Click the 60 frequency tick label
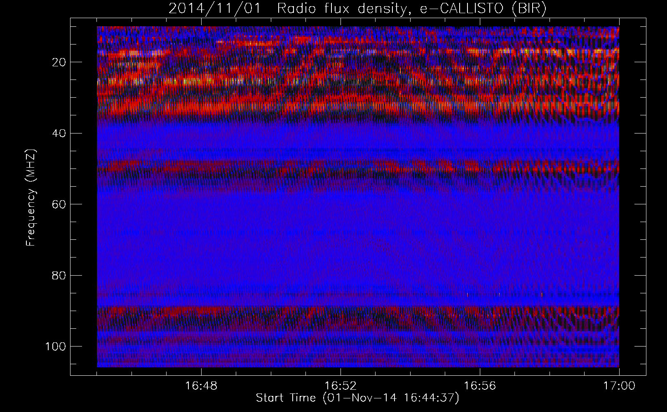 59,204
